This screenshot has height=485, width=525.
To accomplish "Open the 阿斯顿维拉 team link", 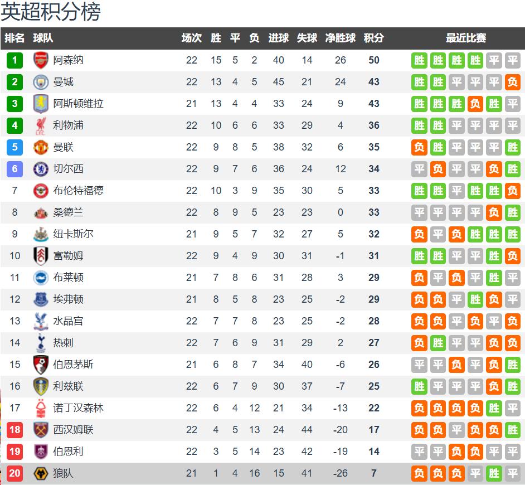I will point(78,104).
